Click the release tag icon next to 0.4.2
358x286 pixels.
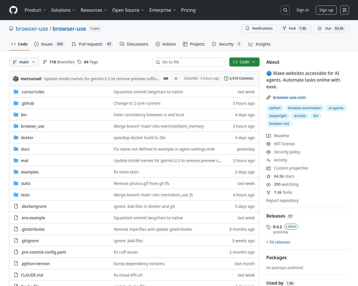pyautogui.click(x=268, y=227)
